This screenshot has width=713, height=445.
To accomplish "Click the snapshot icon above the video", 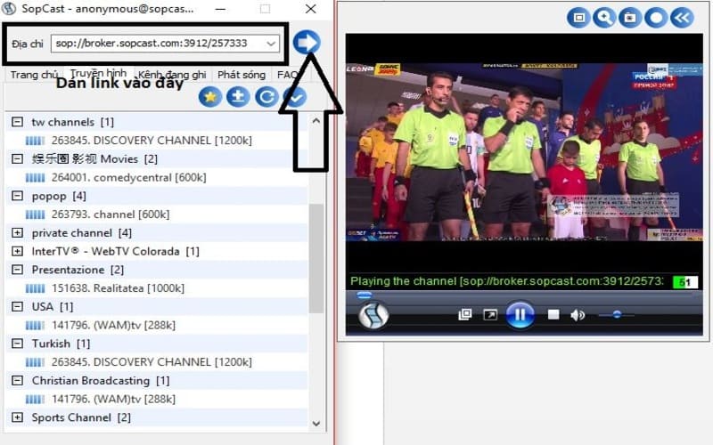I will tap(630, 17).
